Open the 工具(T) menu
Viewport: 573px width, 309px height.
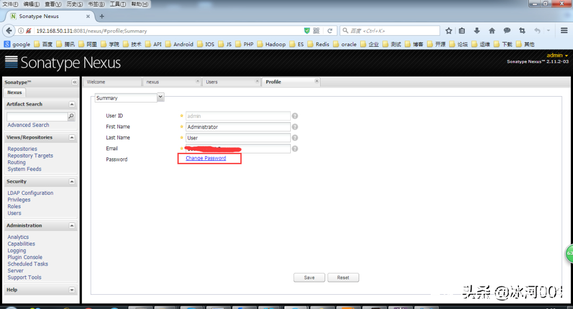118,4
